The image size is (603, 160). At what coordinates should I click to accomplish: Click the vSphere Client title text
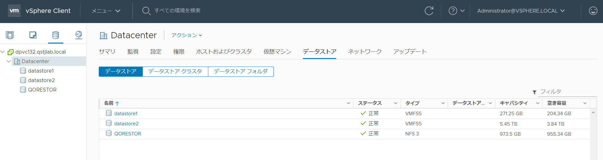click(48, 11)
